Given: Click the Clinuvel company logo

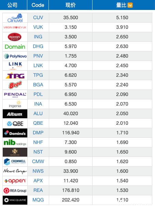Looking at the screenshot, I should [15, 18].
